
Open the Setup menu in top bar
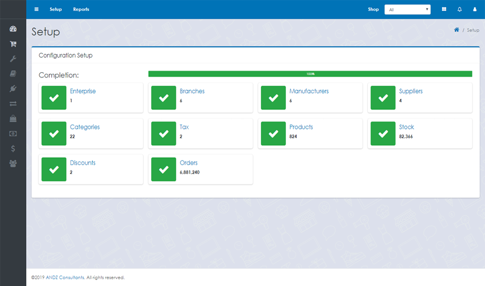point(55,9)
